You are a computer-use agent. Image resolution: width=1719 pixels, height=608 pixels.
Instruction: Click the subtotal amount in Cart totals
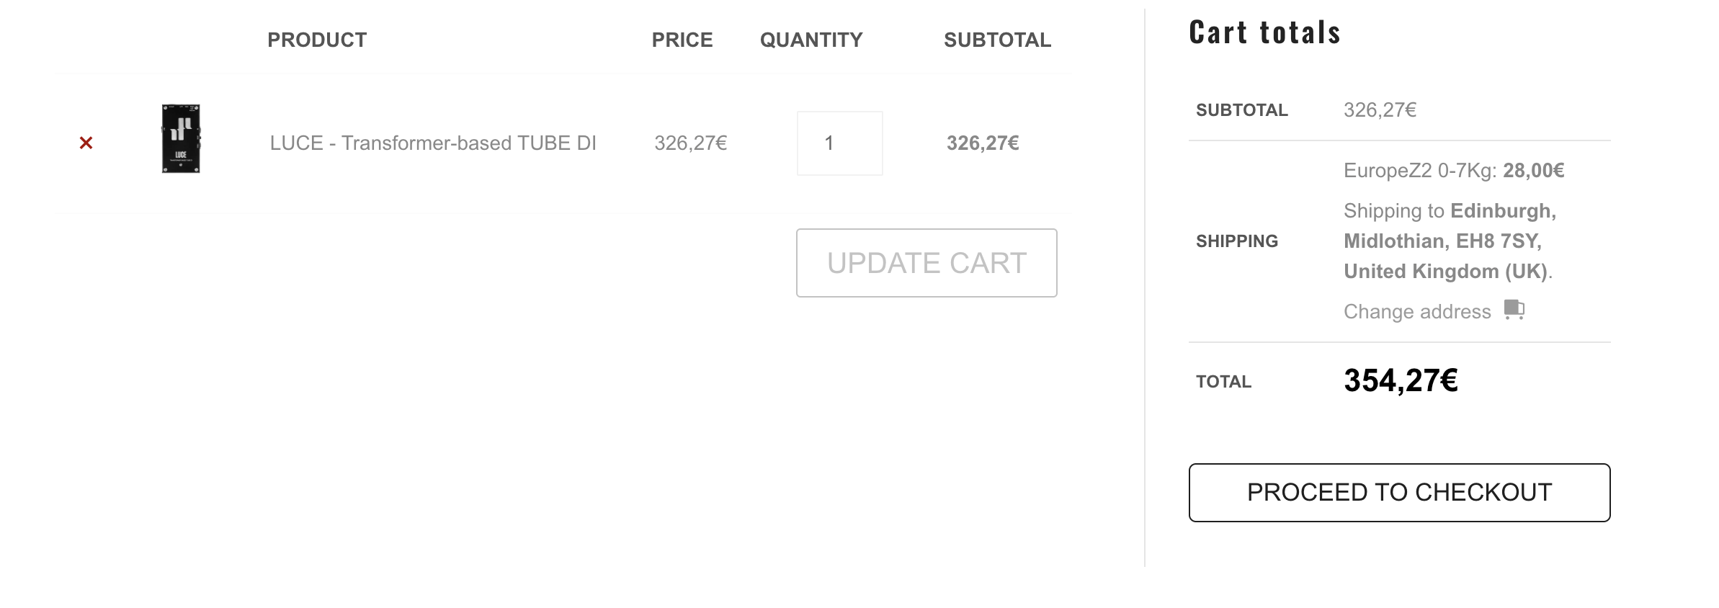pos(1380,110)
